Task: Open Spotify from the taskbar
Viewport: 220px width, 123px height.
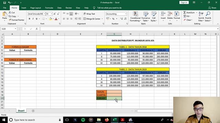Action: [83, 120]
